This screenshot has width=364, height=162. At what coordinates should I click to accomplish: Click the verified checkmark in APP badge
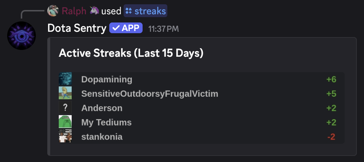116,28
